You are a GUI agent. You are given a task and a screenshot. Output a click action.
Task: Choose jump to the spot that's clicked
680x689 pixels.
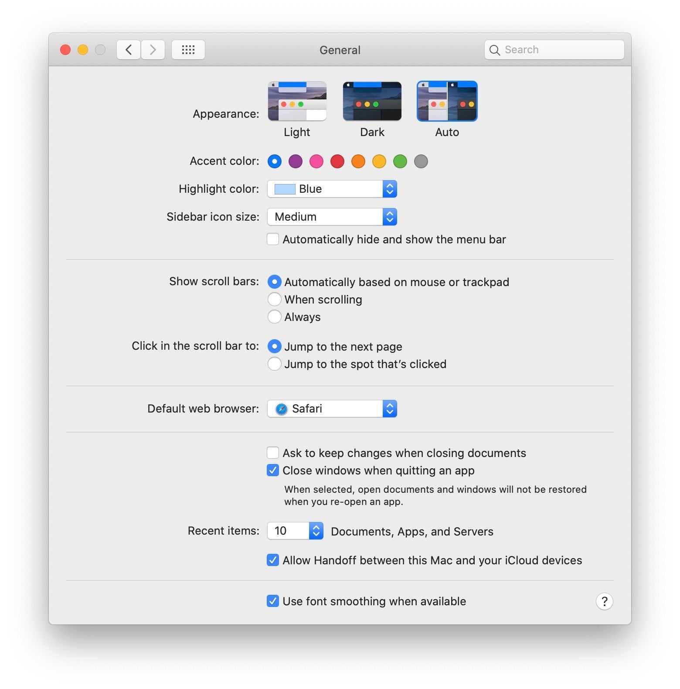pos(275,364)
